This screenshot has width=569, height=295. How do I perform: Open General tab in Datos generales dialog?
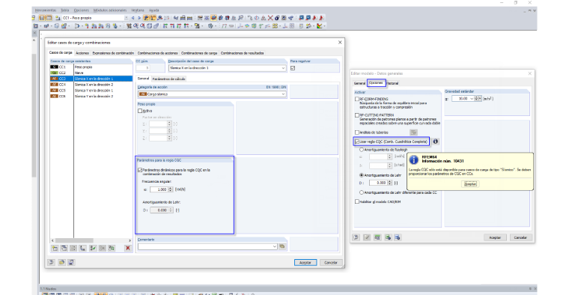point(359,83)
